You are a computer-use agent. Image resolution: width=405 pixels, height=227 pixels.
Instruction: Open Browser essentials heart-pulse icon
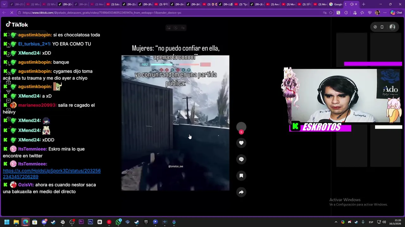[x=370, y=13]
